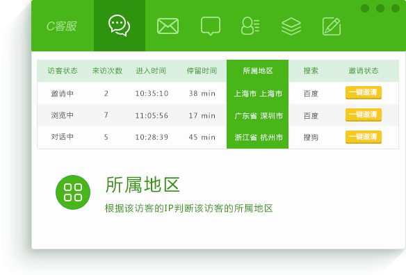Screen dimensions: 406x275
Task: Click 一键邀请 button for 杭州市 visitor
Action: coord(364,137)
